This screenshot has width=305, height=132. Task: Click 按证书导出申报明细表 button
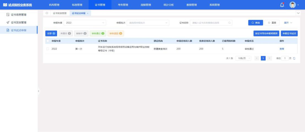(267, 33)
